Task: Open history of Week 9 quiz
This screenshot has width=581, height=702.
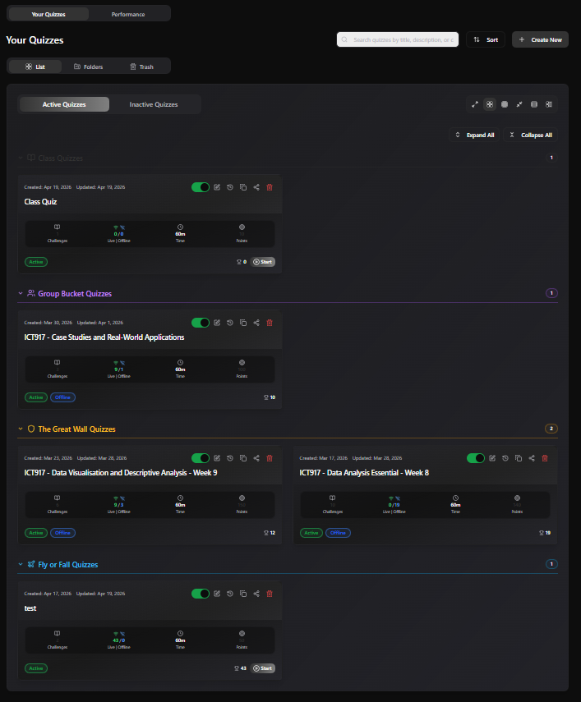Action: pos(230,458)
